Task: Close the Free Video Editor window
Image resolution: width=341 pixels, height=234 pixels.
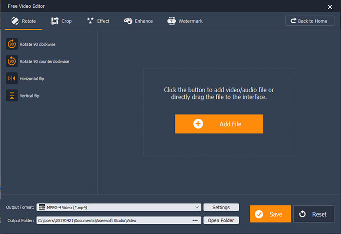Action: (330, 6)
